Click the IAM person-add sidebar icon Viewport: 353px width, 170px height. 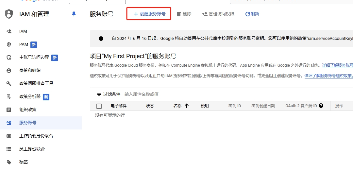[9, 31]
